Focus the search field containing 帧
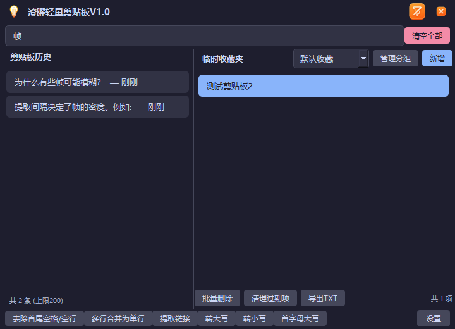This screenshot has width=455, height=329. click(205, 36)
